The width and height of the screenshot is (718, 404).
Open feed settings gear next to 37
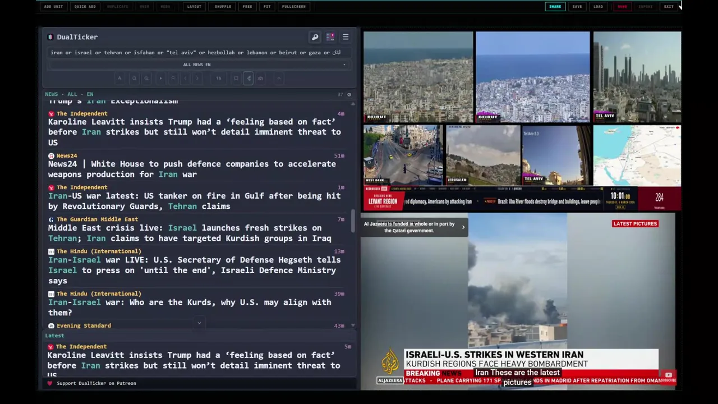349,94
